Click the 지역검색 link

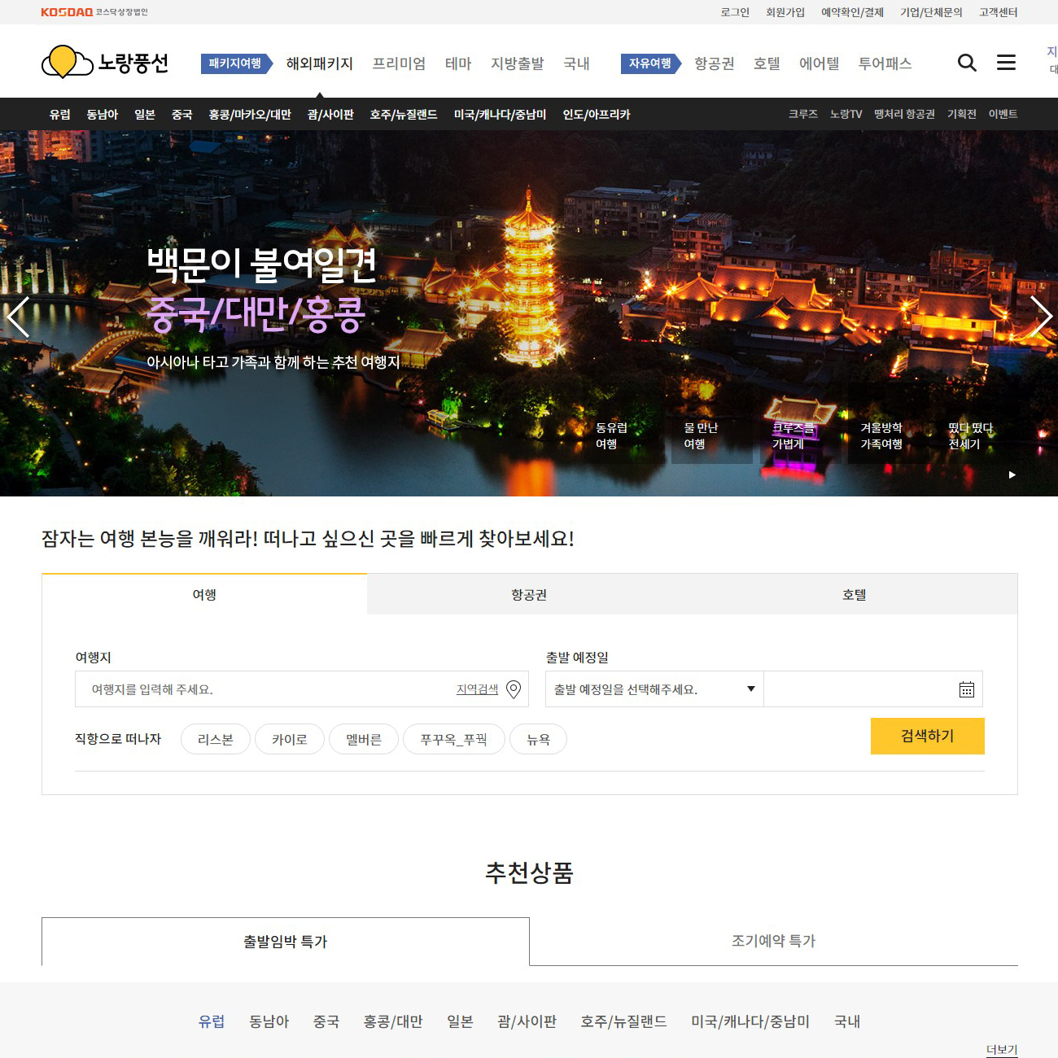(477, 689)
